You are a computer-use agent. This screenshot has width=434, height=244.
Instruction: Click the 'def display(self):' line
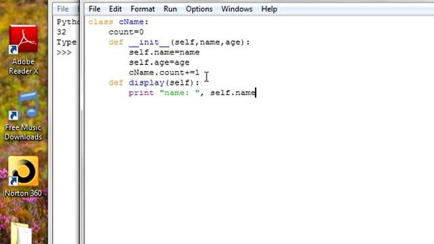coord(154,83)
